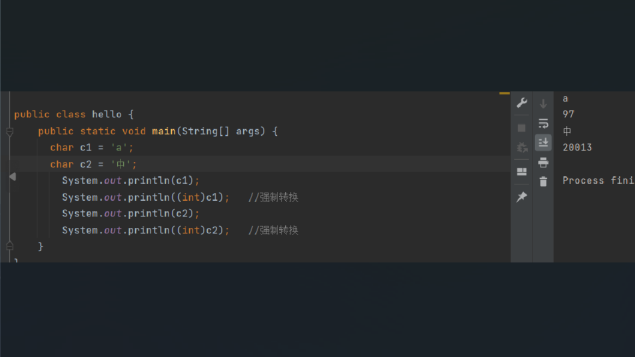Print console output with the printer icon

pyautogui.click(x=543, y=162)
